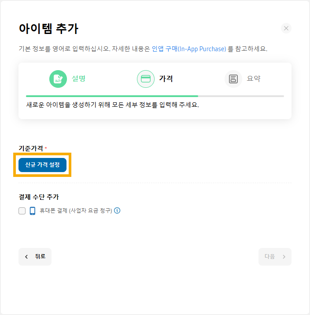Screen dimensions: 310x315
Task: Click the left chevron in 뒤로 button
Action: tap(26, 257)
